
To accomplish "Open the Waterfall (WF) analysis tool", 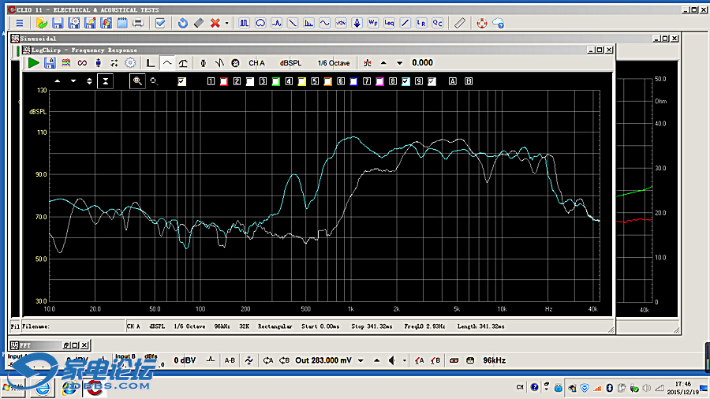I will pos(373,23).
